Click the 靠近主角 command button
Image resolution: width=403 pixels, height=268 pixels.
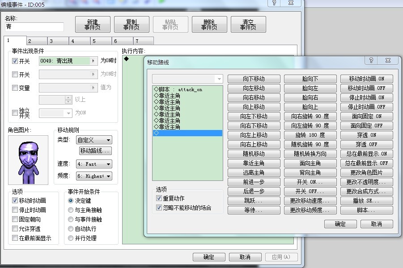point(254,163)
